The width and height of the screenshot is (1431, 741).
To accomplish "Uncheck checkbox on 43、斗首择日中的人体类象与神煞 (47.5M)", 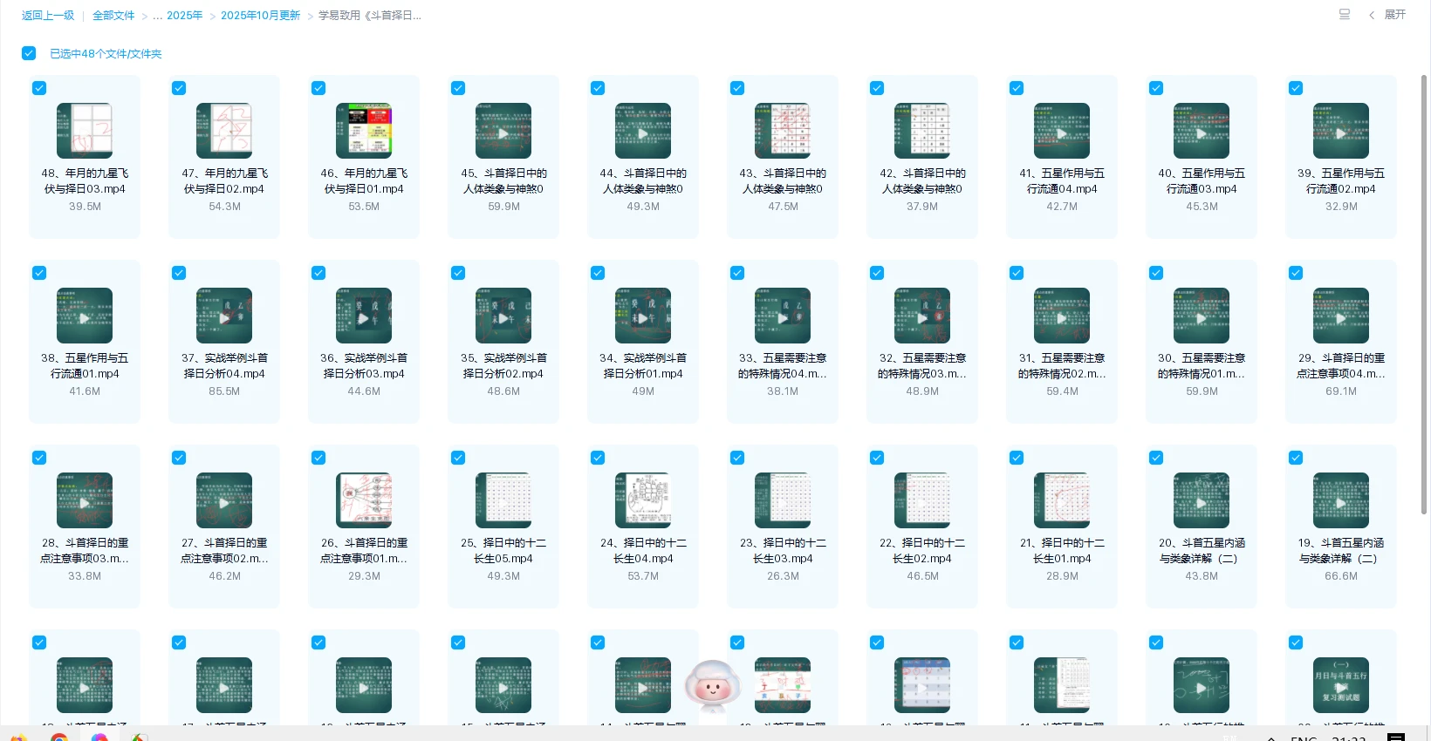I will [x=737, y=88].
